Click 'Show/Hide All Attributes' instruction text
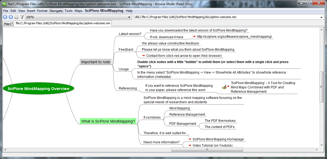The image size is (327, 159). [x=212, y=75]
